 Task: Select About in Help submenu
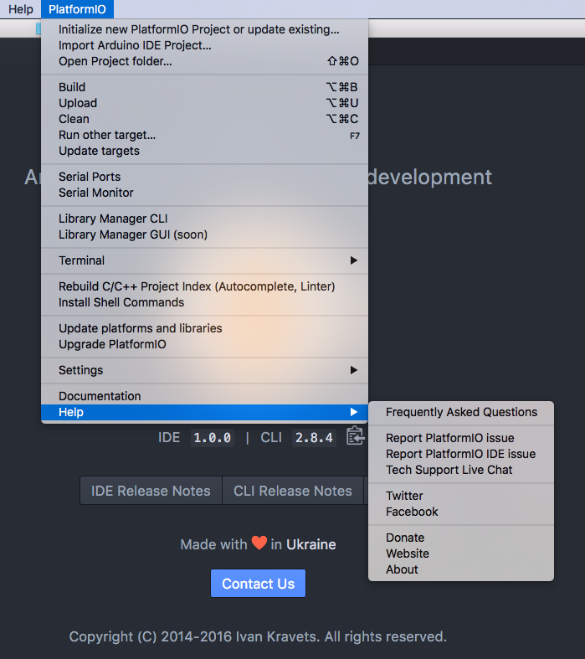461,569
